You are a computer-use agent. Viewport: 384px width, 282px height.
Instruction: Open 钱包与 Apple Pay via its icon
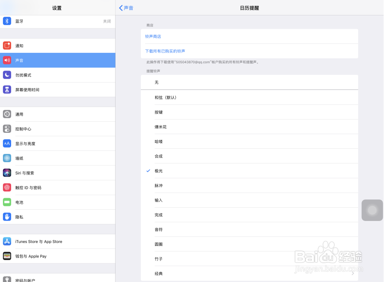tap(7, 256)
